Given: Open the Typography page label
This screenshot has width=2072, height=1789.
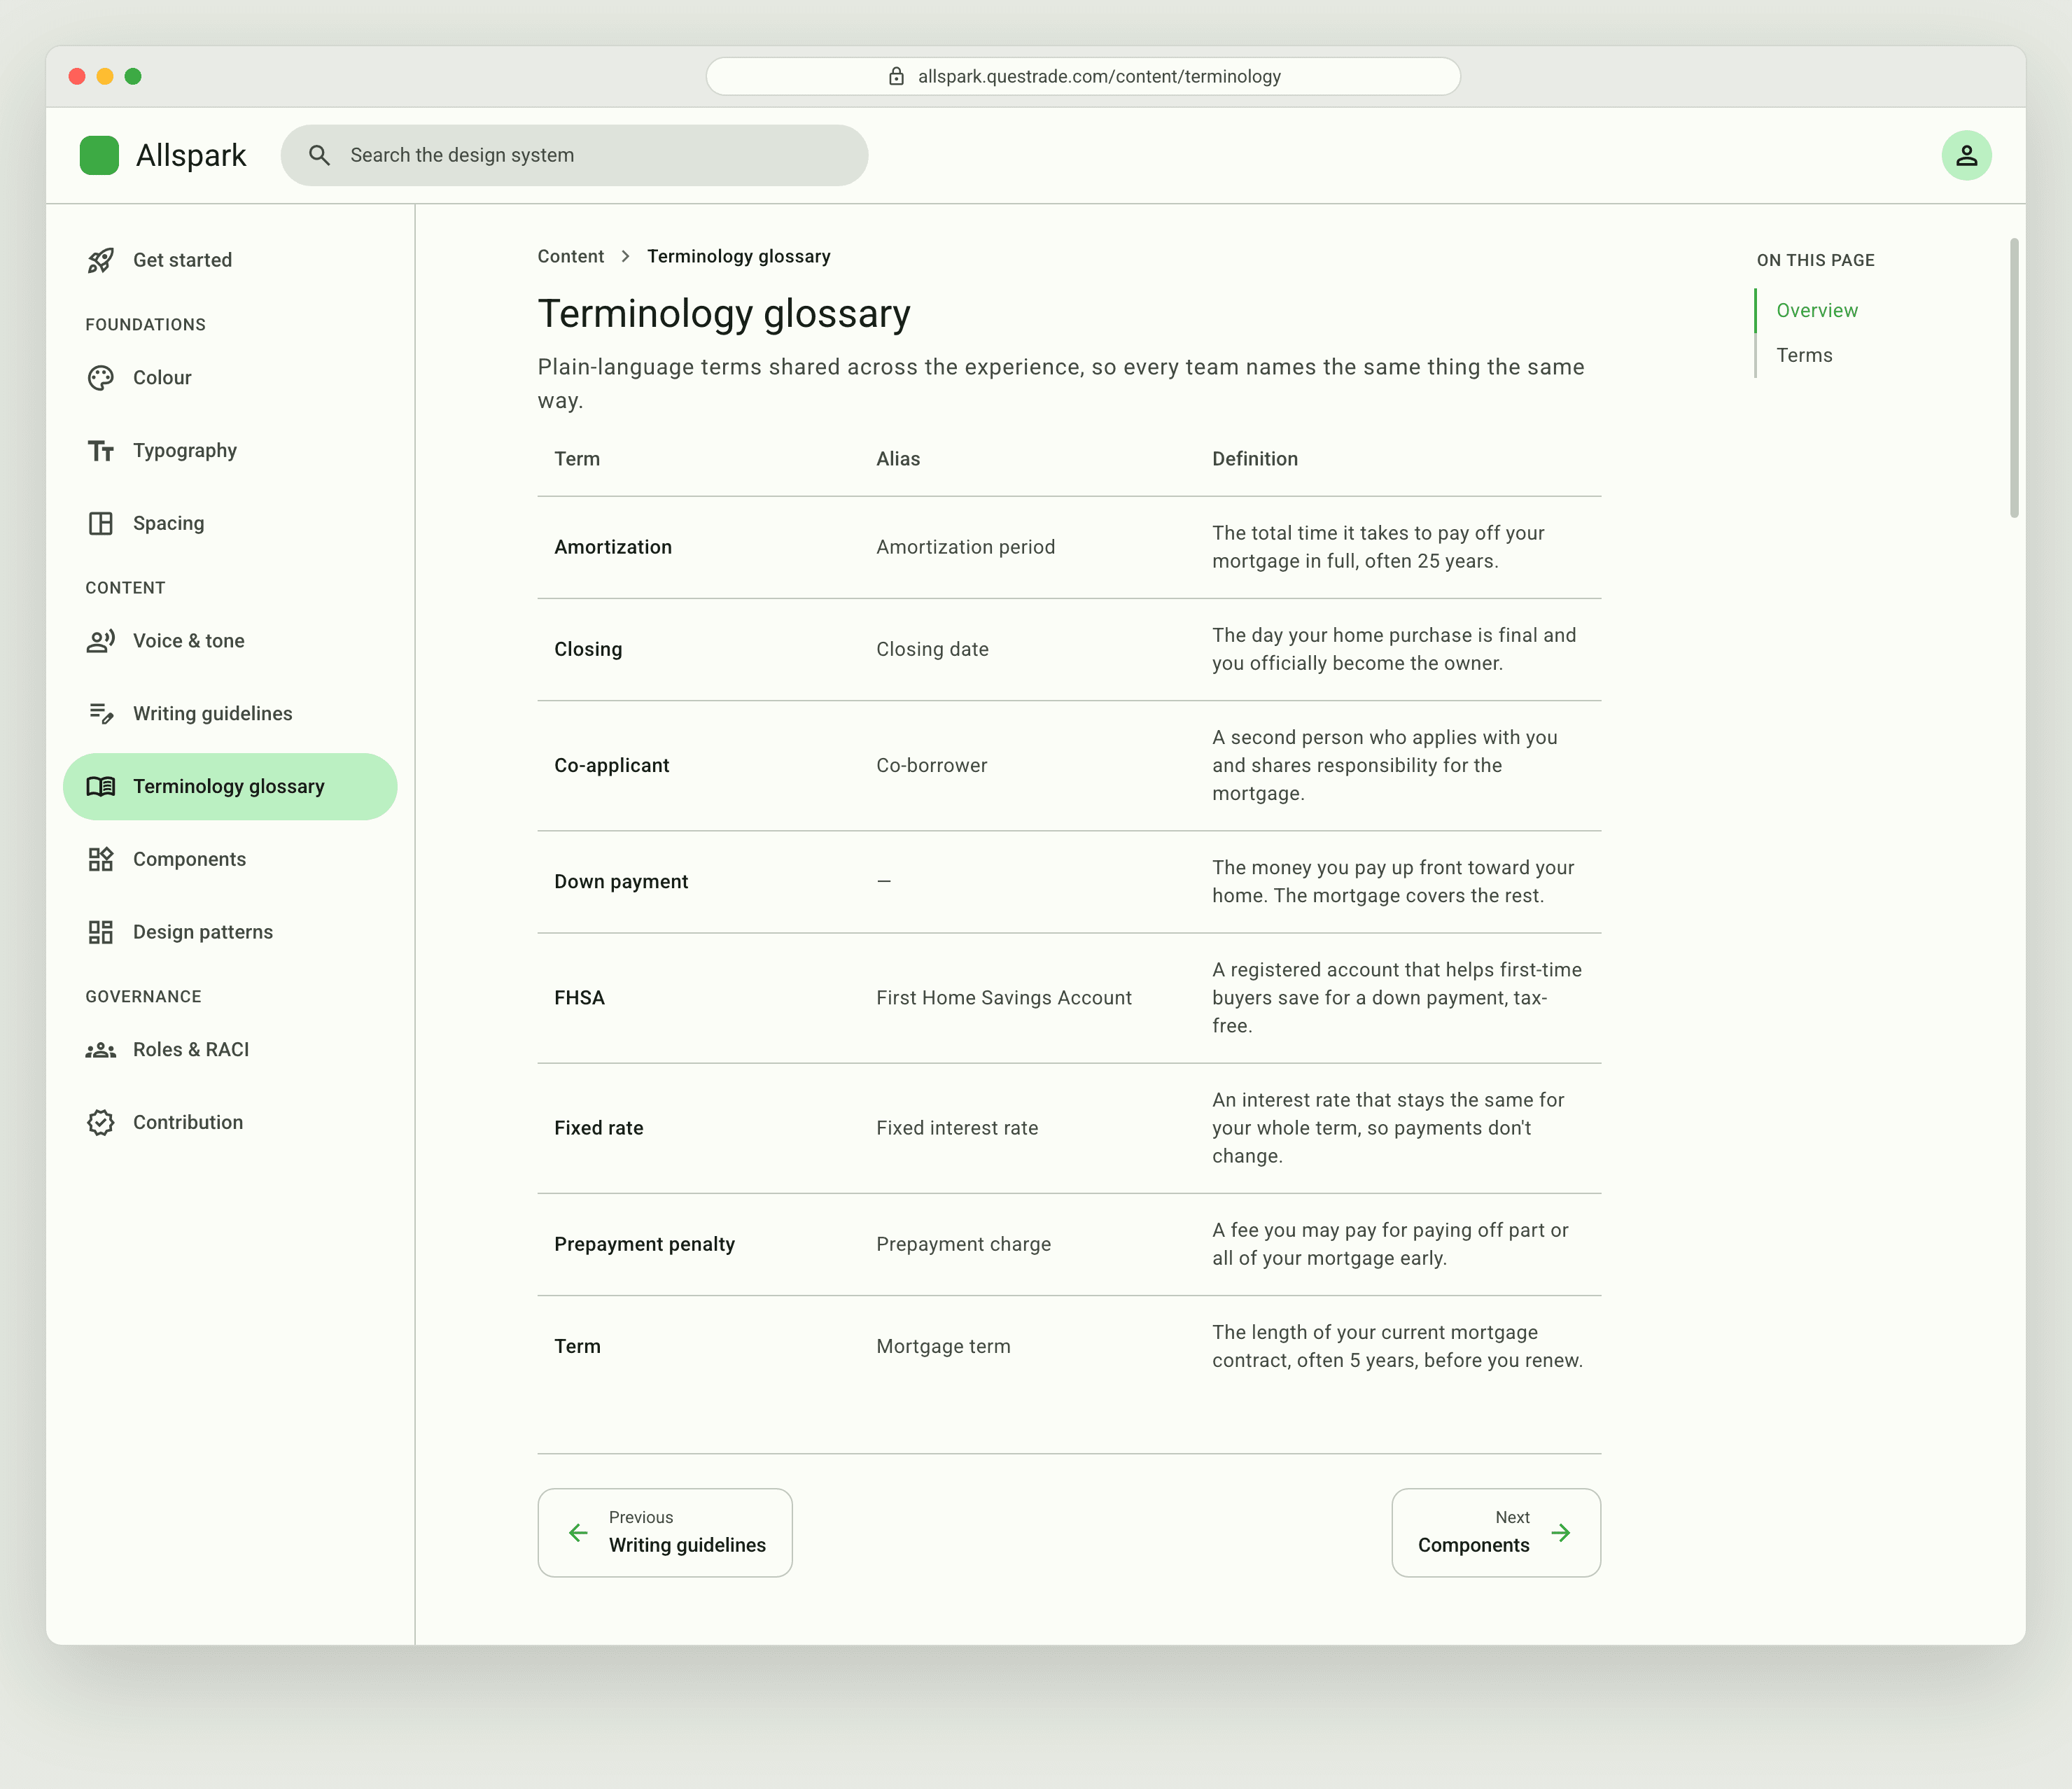Looking at the screenshot, I should (185, 451).
